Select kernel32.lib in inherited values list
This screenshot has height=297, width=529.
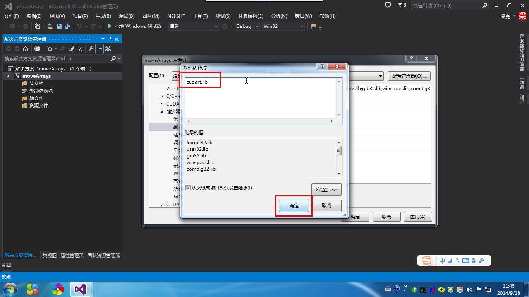[199, 142]
